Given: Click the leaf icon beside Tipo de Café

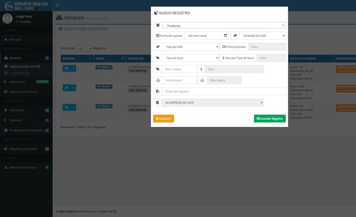Looking at the screenshot, I should (x=158, y=47).
